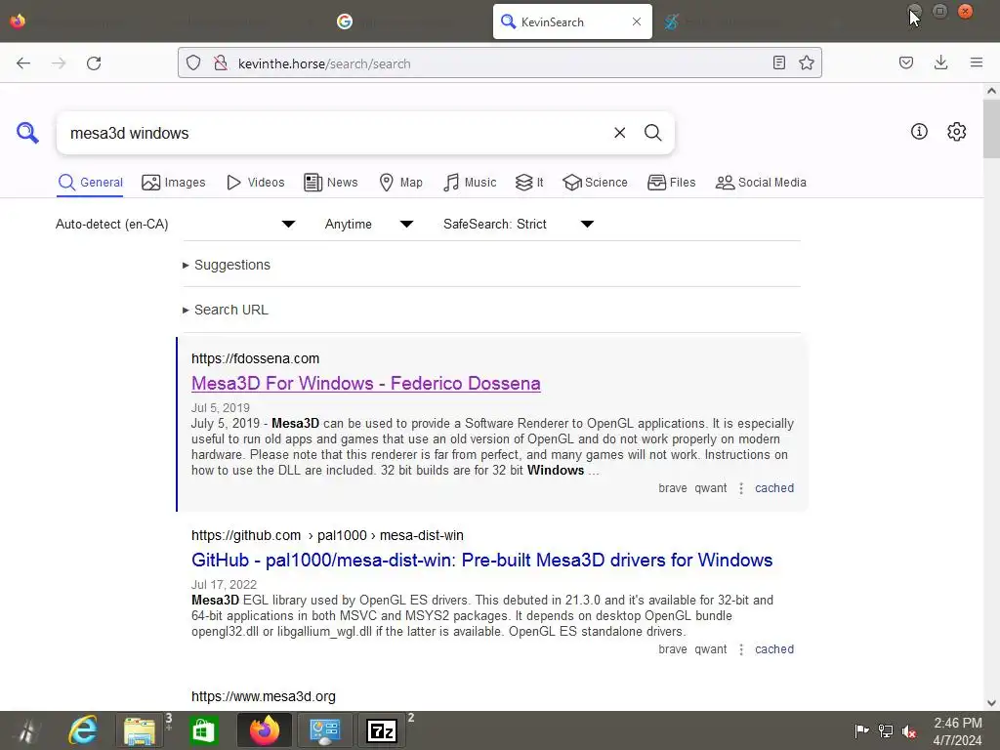Select the It search category
The image size is (1000, 750).
pos(529,183)
